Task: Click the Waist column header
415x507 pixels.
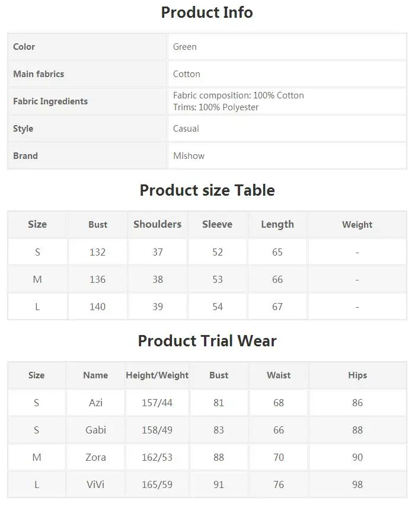Action: point(279,375)
